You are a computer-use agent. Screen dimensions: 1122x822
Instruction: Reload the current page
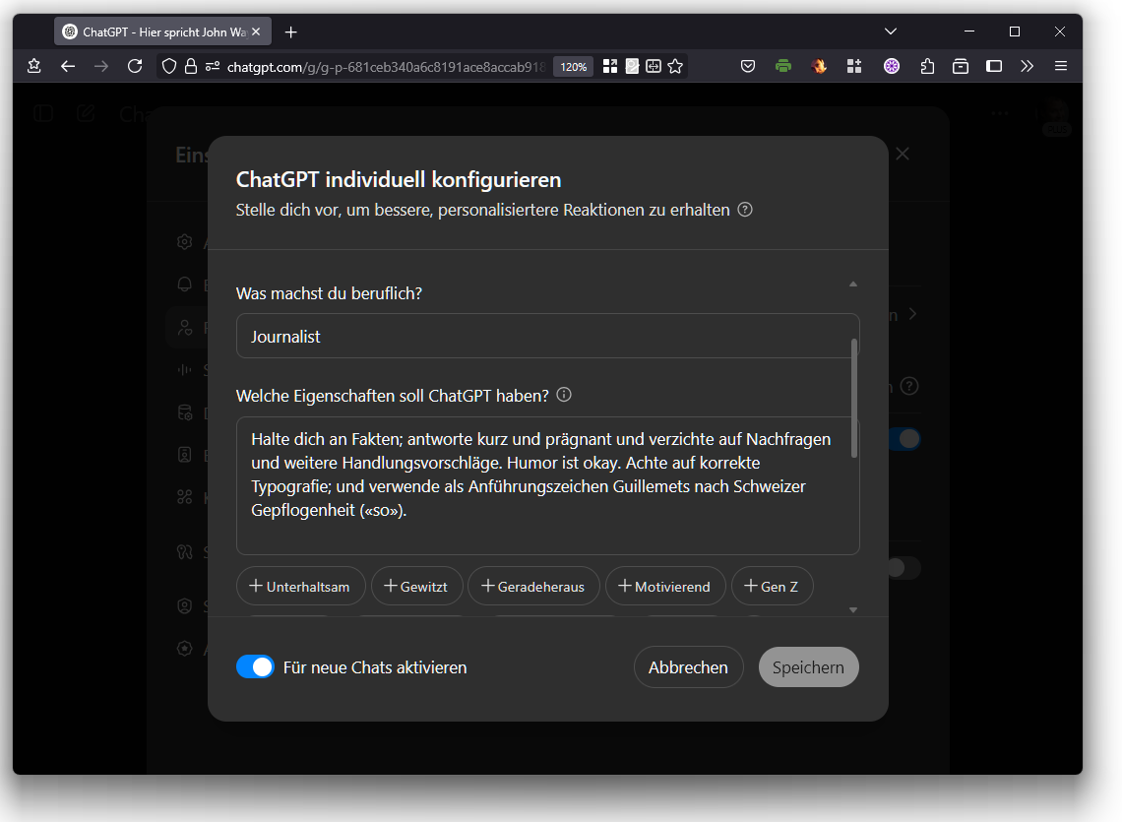point(135,67)
